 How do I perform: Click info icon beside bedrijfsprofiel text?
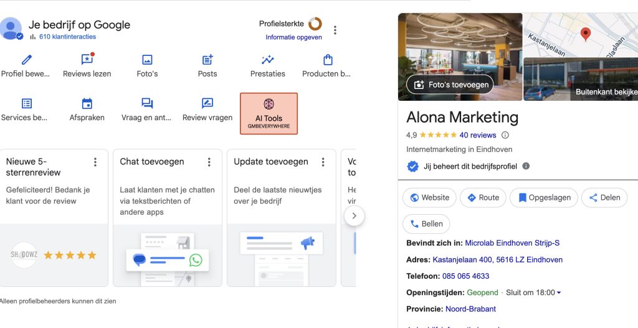pyautogui.click(x=526, y=166)
